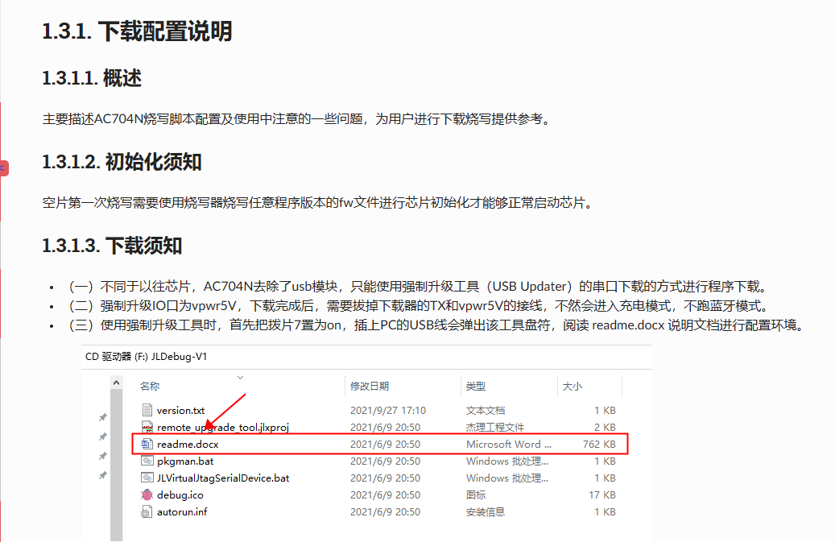Viewport: 835px width, 542px height.
Task: Click the bullet starting with (二) 强制升级IO口
Action: [x=420, y=306]
